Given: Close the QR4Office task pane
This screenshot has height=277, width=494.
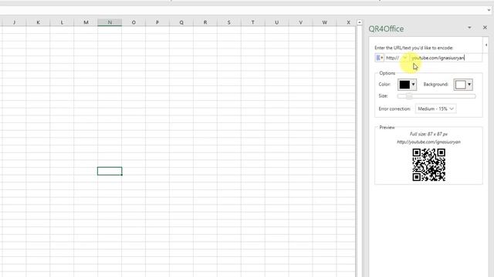Looking at the screenshot, I should [x=485, y=28].
